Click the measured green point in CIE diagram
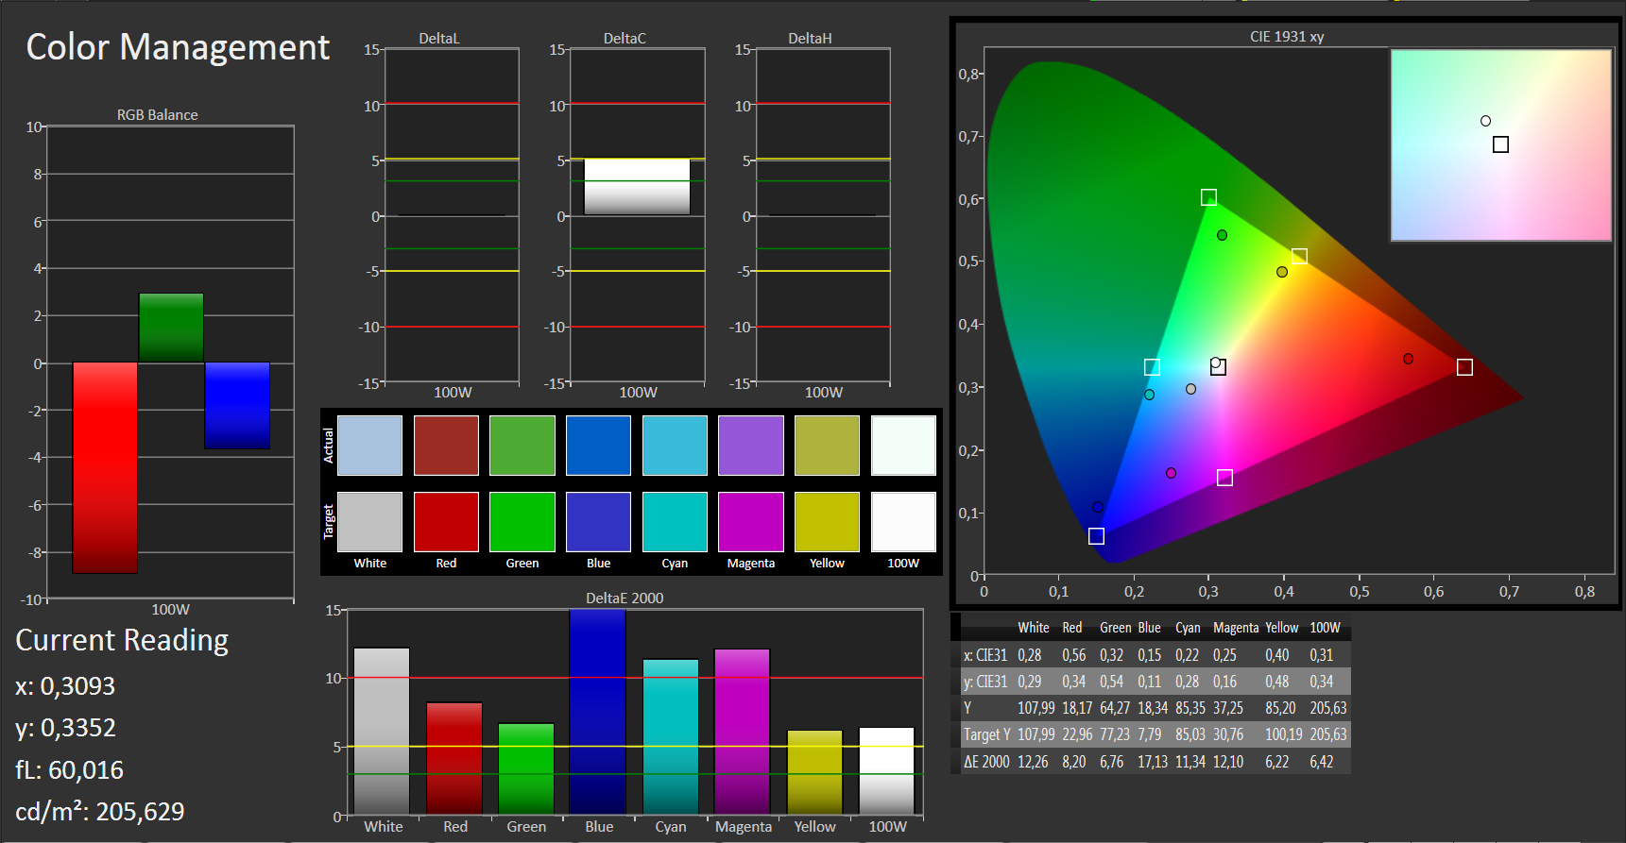Image resolution: width=1626 pixels, height=843 pixels. [x=1222, y=235]
